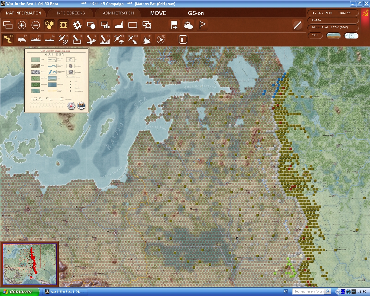The height and width of the screenshot is (296, 370).
Task: Click the date and Turn 44 field
Action: [x=333, y=13]
